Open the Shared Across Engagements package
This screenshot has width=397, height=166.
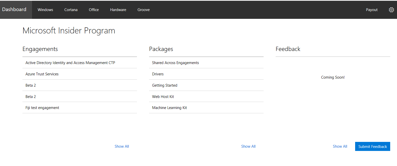(206, 63)
